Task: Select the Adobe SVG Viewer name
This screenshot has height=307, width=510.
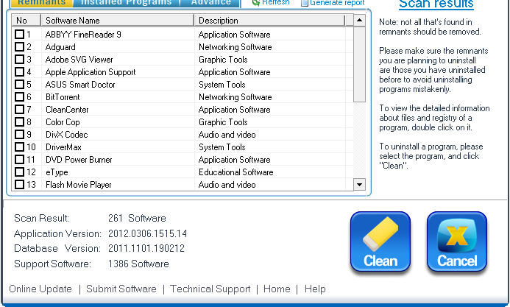Action: pos(79,60)
